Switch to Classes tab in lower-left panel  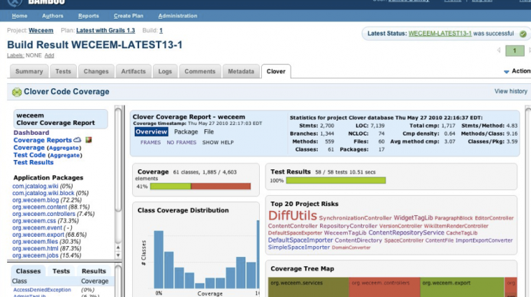click(x=28, y=271)
